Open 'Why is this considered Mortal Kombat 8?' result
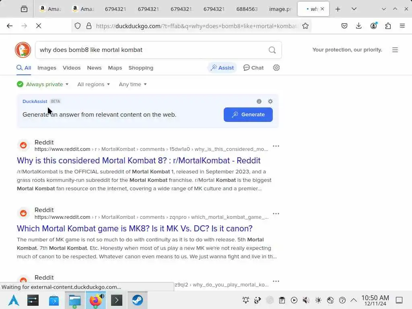Viewport: 412px width, 309px height. [138, 161]
